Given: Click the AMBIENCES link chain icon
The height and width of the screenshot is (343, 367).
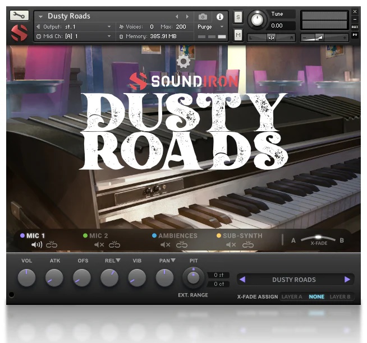Looking at the screenshot, I should (x=181, y=245).
